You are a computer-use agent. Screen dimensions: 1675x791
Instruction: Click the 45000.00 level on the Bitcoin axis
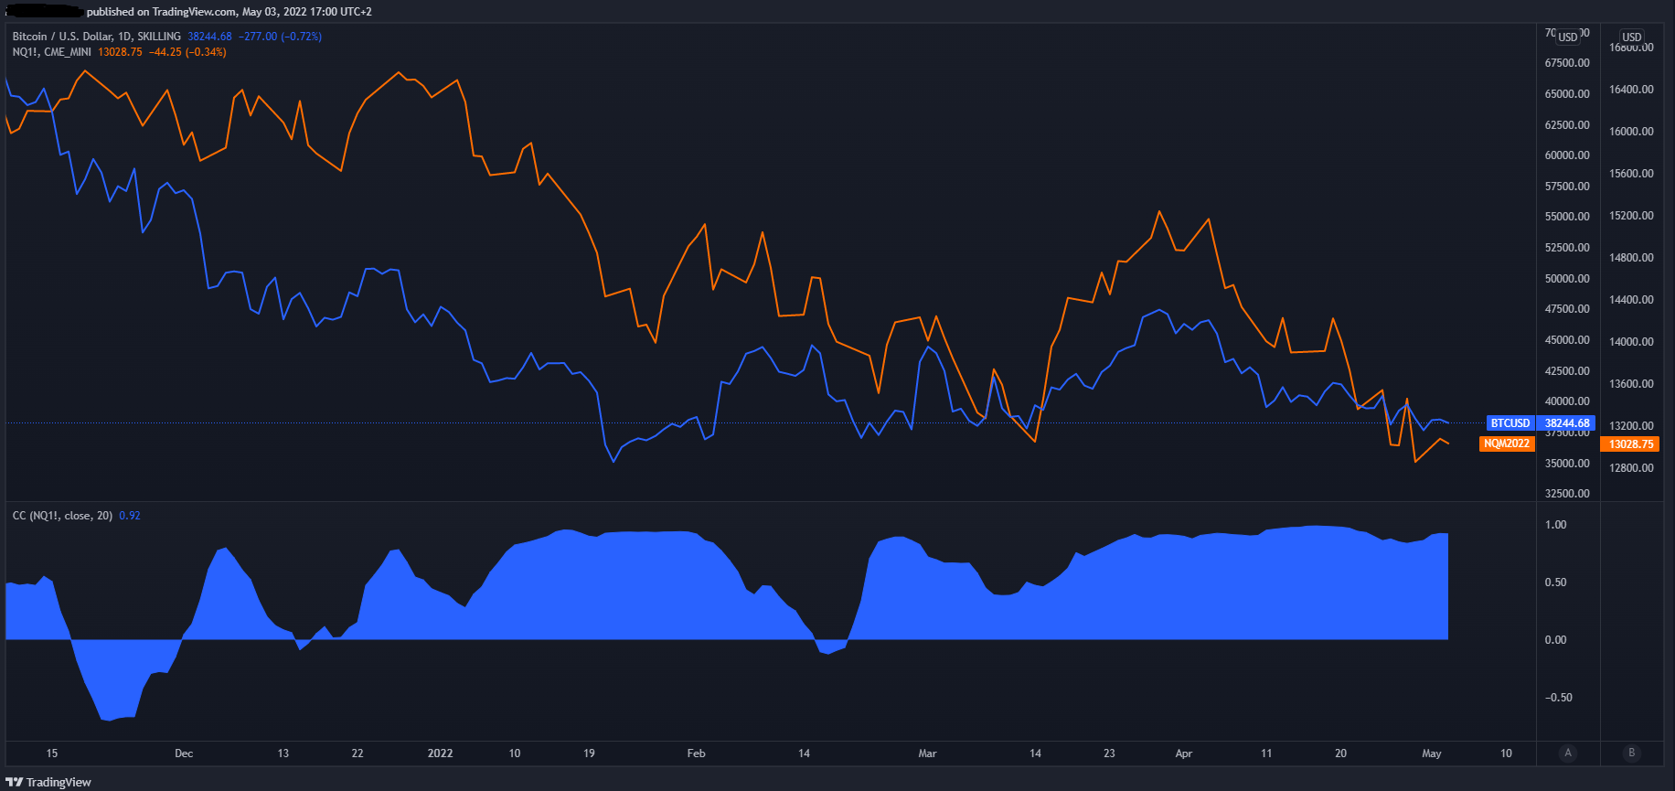[1567, 340]
